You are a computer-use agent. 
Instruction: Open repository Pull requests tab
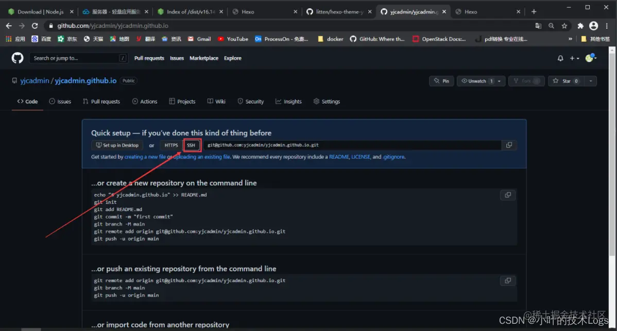(101, 101)
